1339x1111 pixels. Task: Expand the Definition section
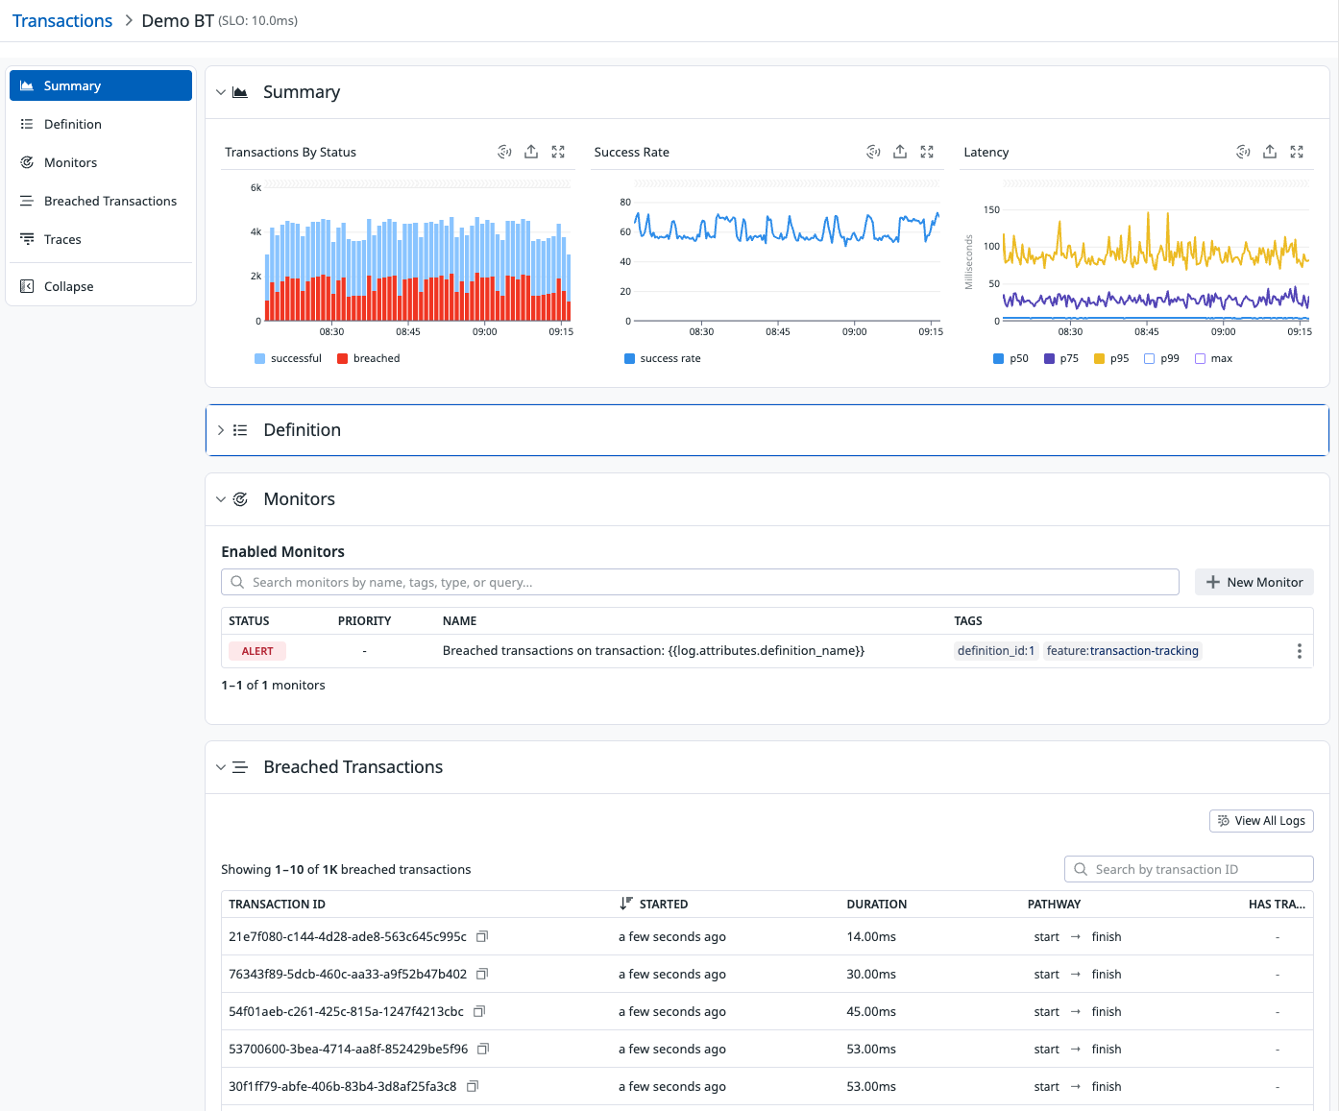pos(221,430)
